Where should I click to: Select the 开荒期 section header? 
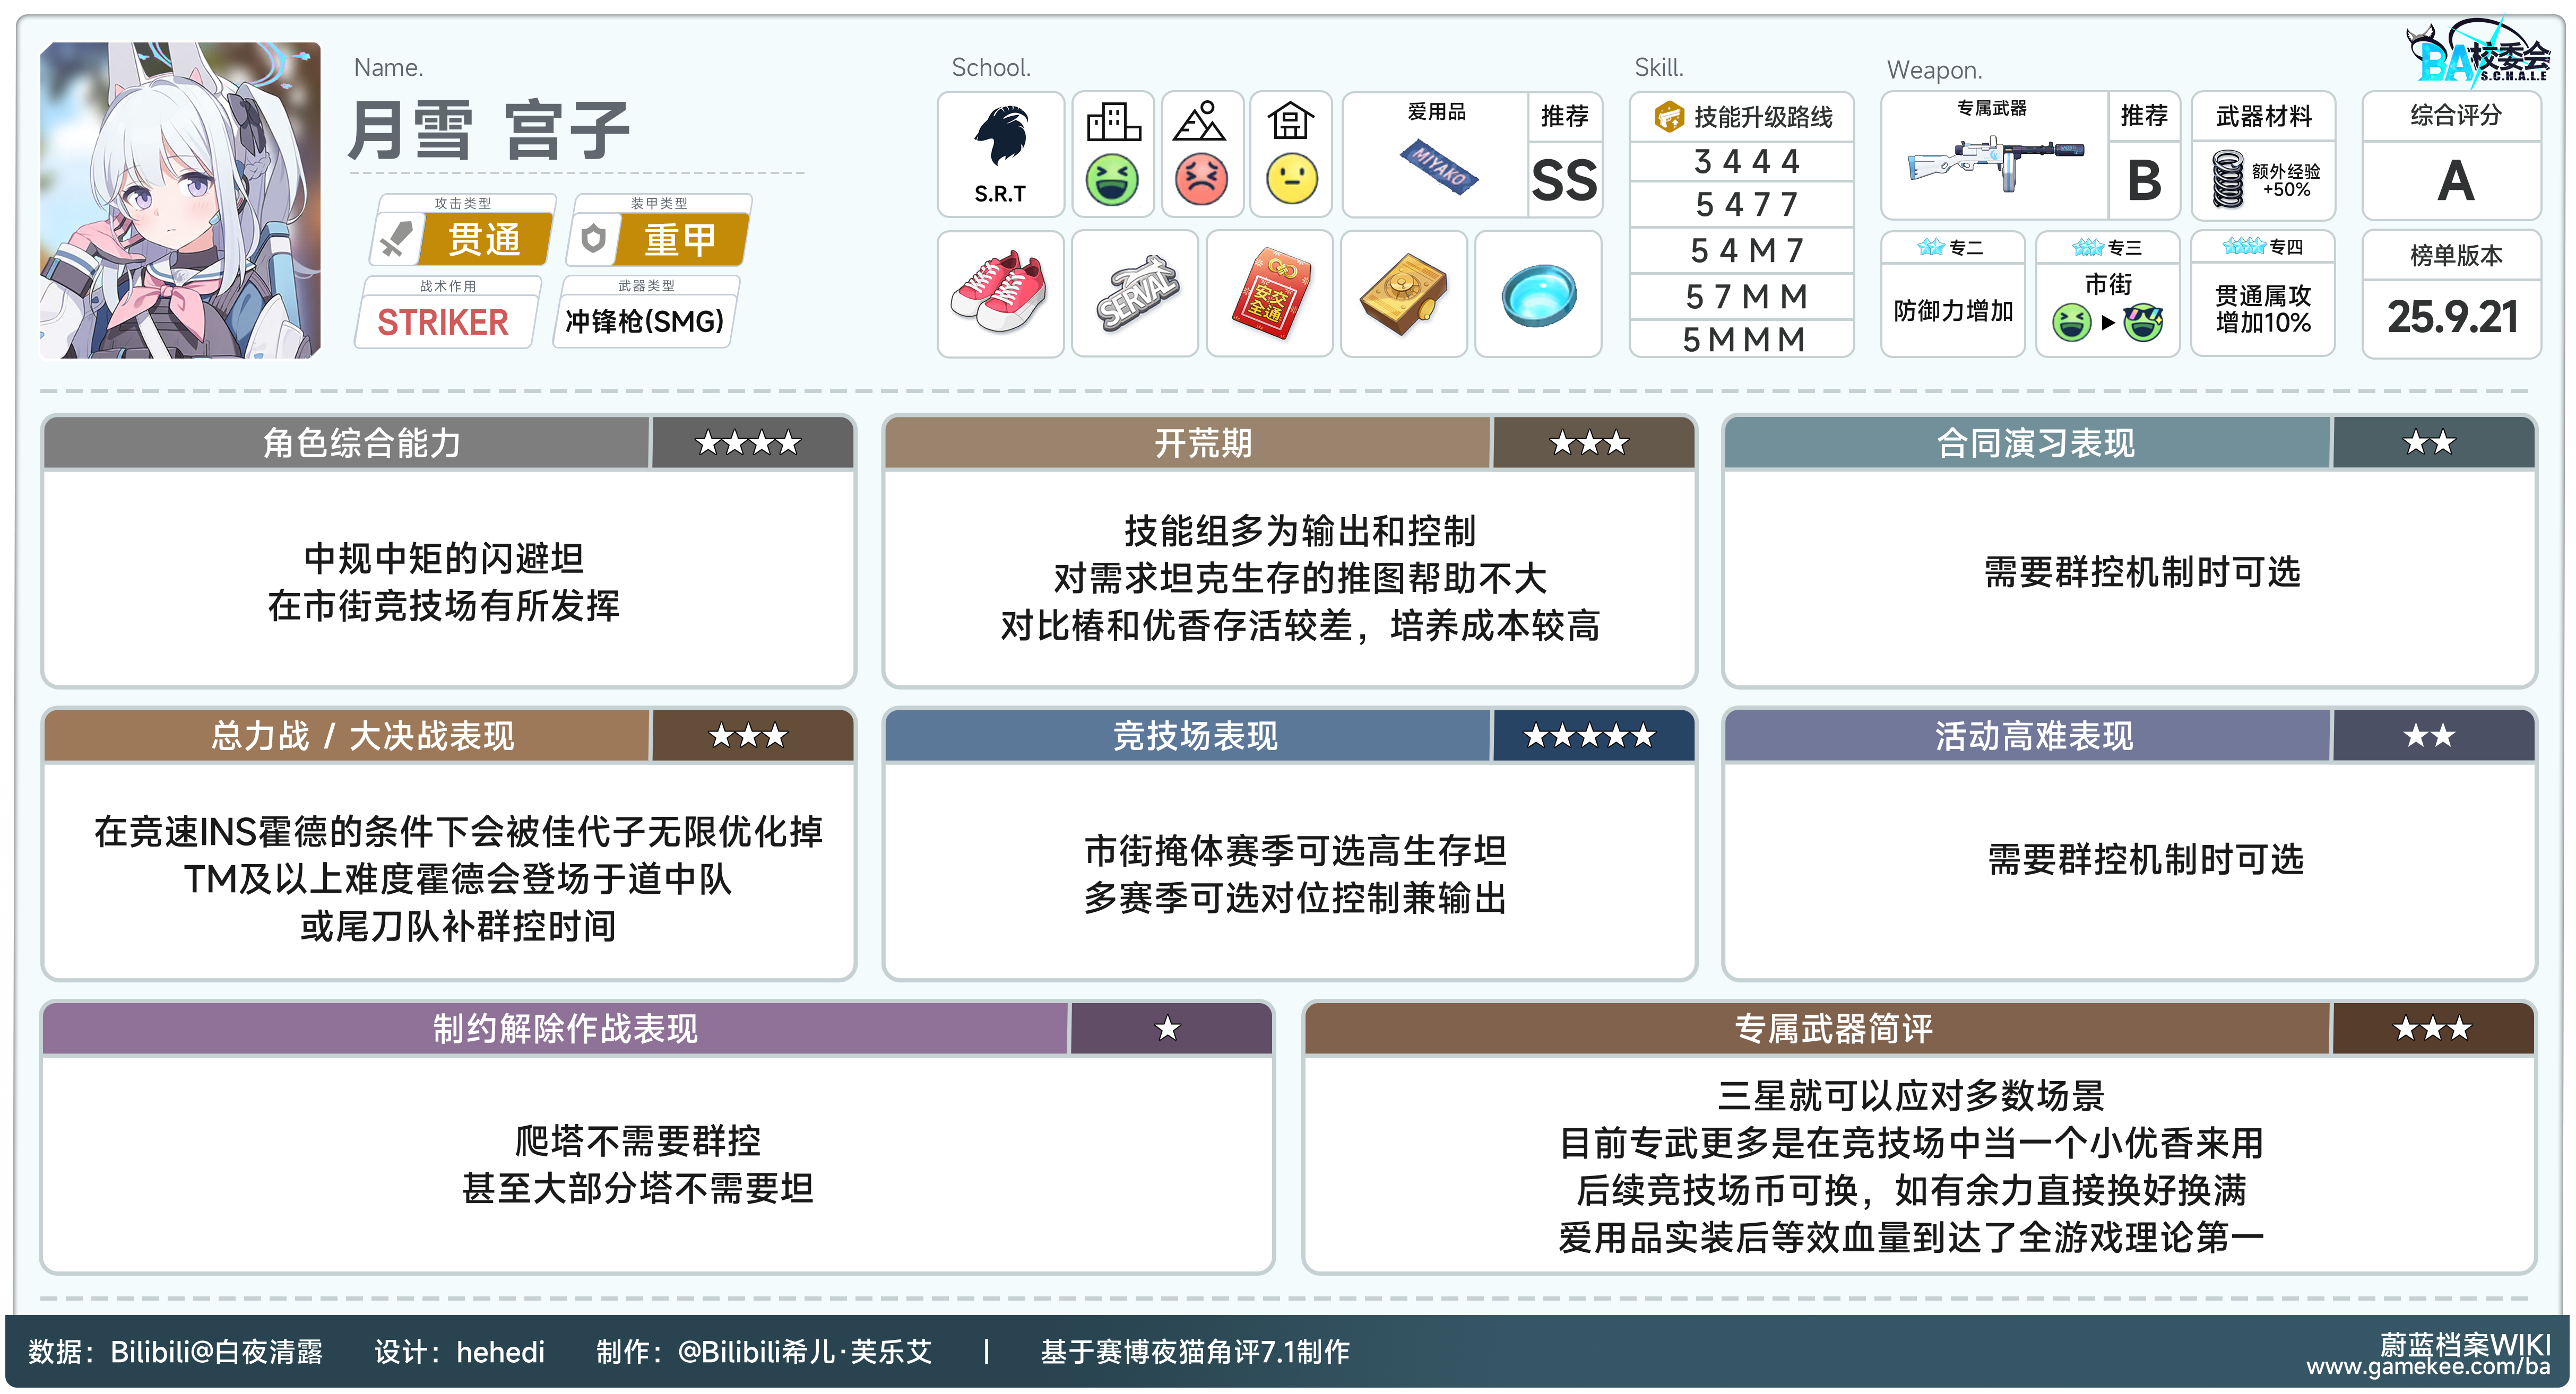(1202, 443)
